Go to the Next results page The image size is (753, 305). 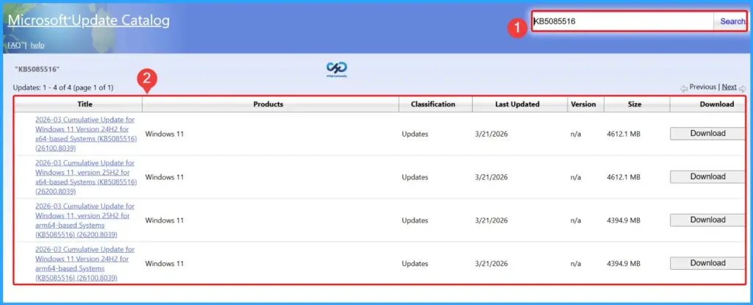point(729,87)
